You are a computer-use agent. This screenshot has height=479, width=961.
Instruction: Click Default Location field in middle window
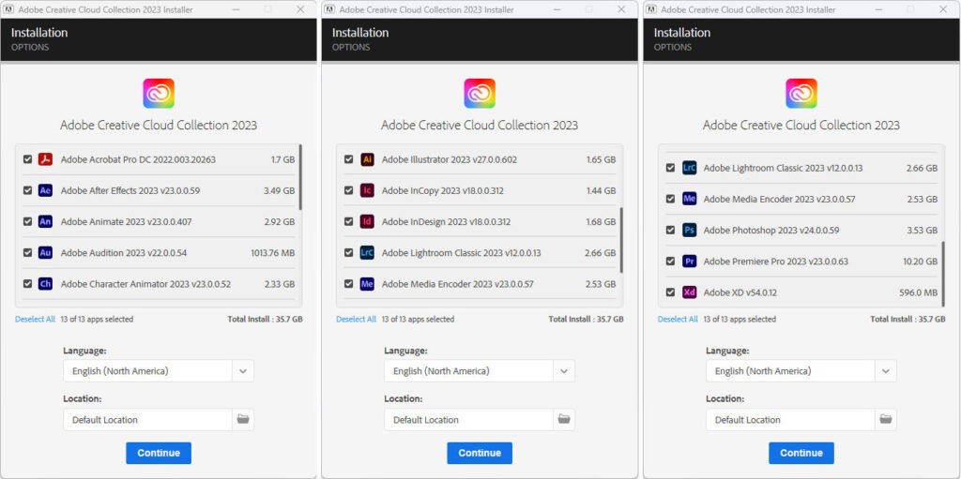tap(469, 420)
